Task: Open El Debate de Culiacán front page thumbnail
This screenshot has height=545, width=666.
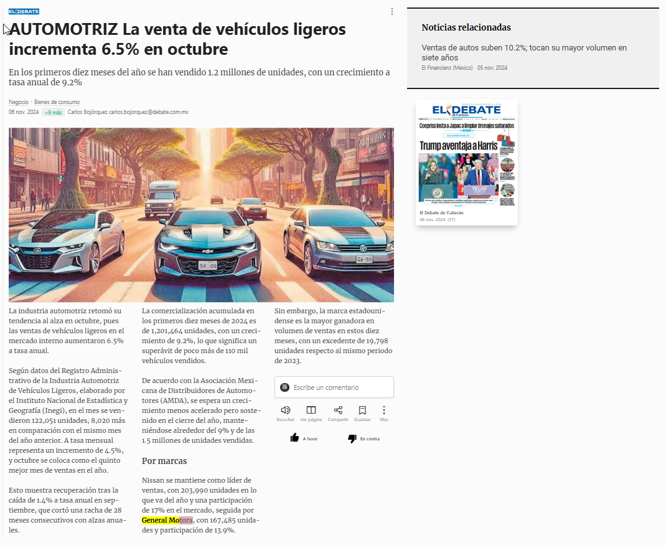Action: (x=467, y=154)
